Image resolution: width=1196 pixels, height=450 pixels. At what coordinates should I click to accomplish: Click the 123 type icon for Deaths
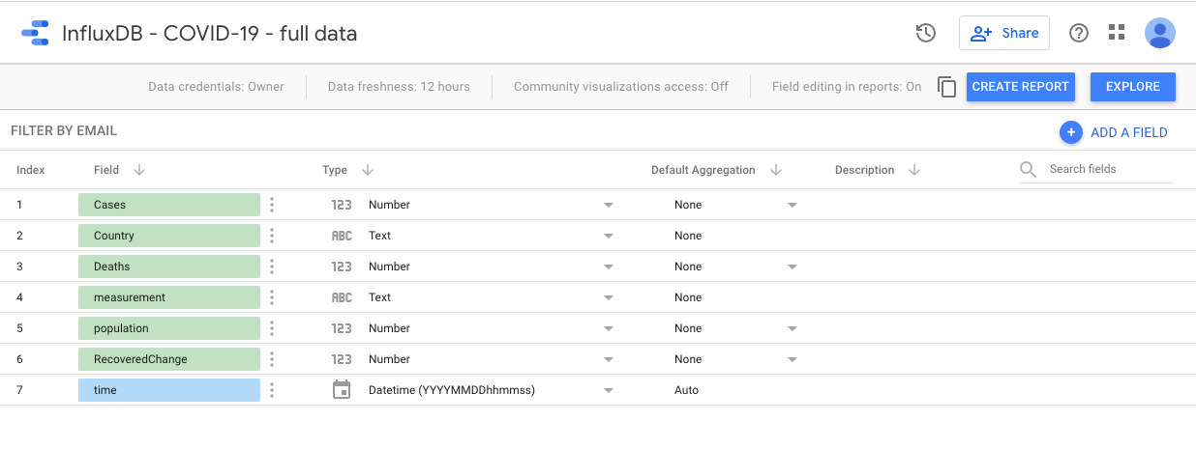(342, 267)
